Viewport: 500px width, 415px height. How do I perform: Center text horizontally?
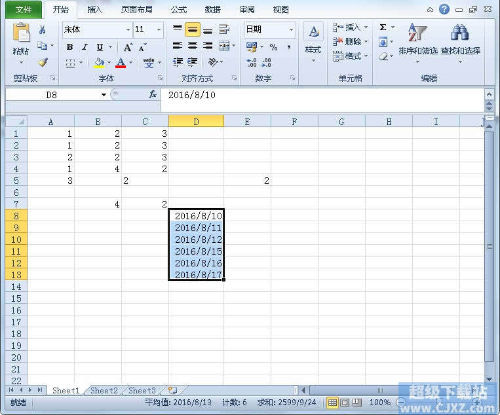point(193,46)
